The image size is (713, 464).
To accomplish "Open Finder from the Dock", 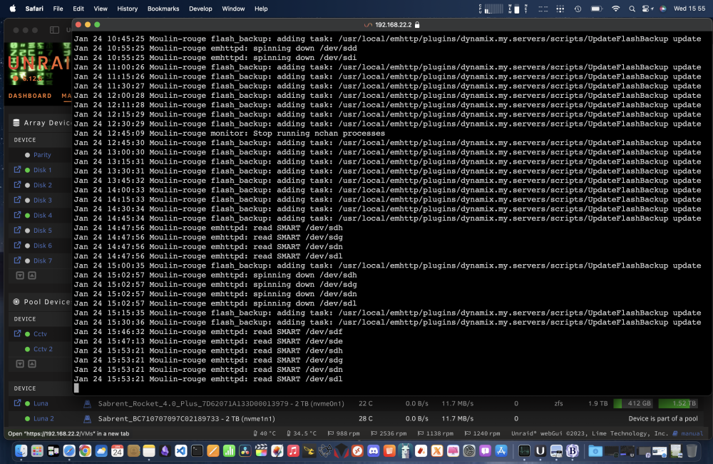I will point(21,451).
